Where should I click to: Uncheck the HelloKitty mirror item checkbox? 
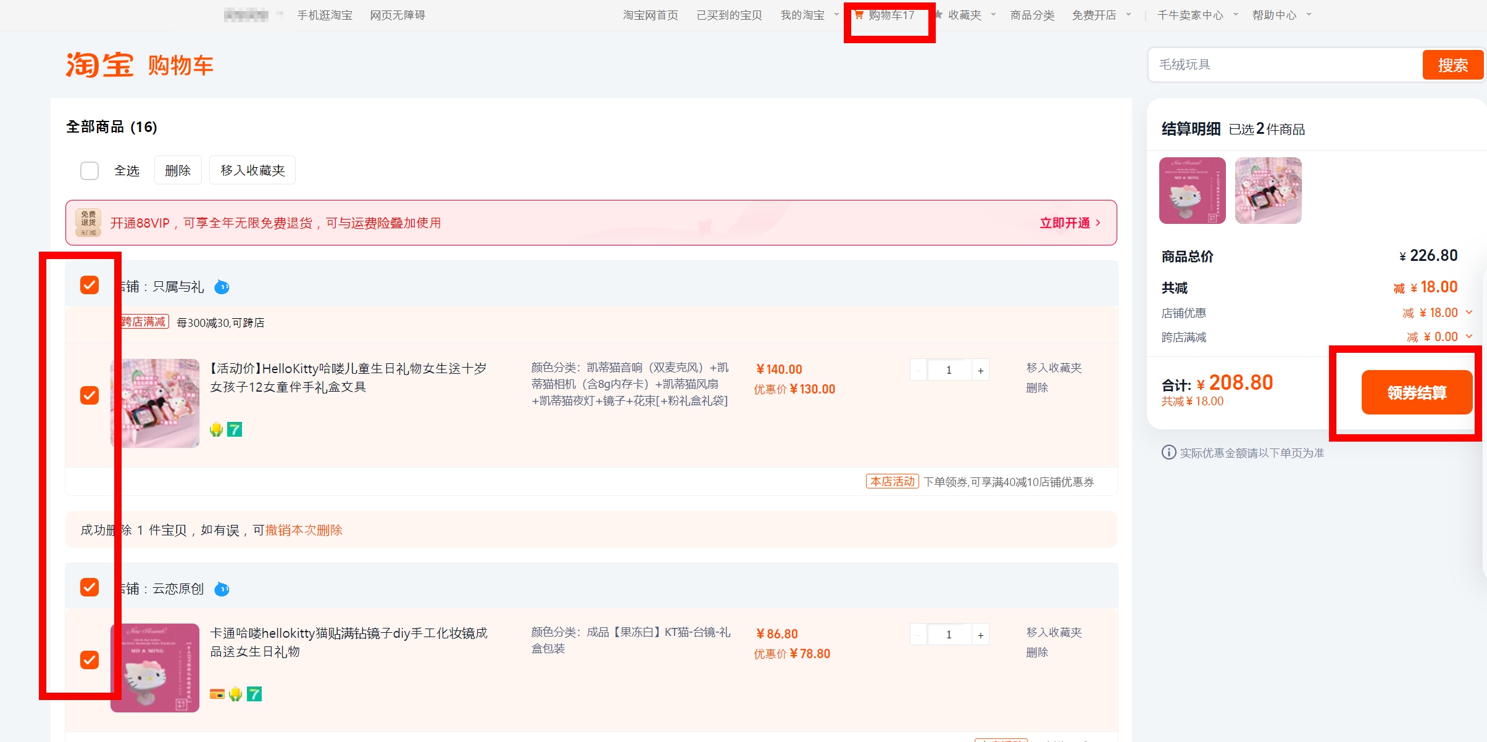pos(90,660)
